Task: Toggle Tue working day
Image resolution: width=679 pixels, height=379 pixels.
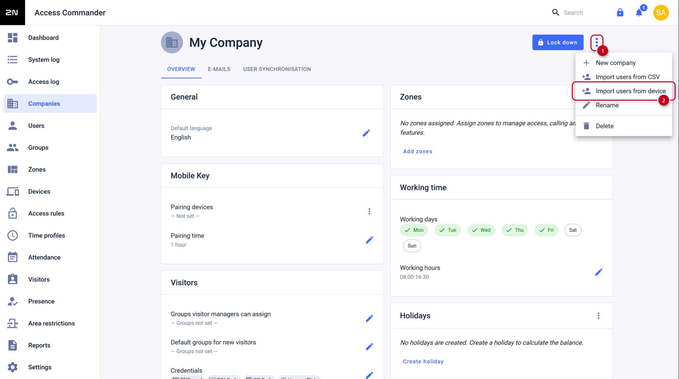Action: coord(447,230)
